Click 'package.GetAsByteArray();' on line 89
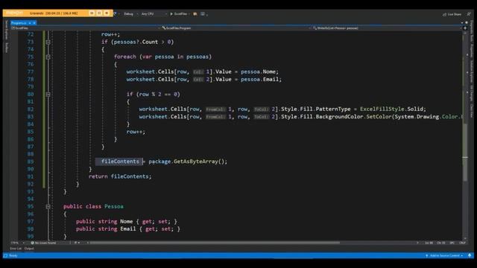Screen dimensions: 477x268 [x=188, y=162]
